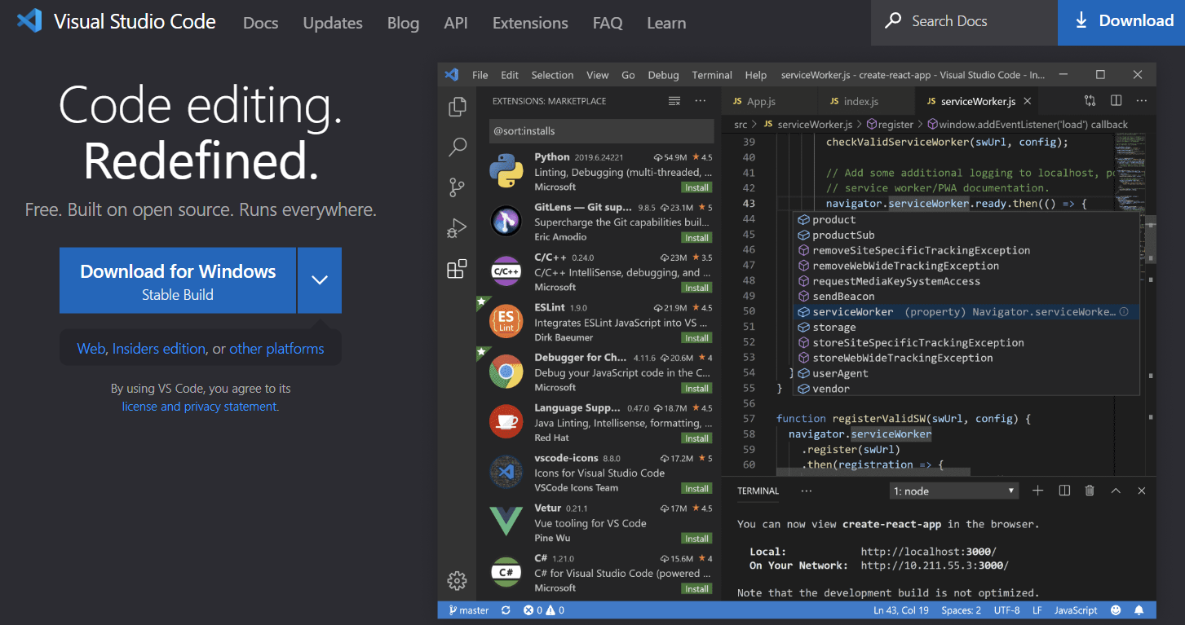This screenshot has height=625, width=1185.
Task: Click the vscode-icons extension icon
Action: [x=506, y=472]
